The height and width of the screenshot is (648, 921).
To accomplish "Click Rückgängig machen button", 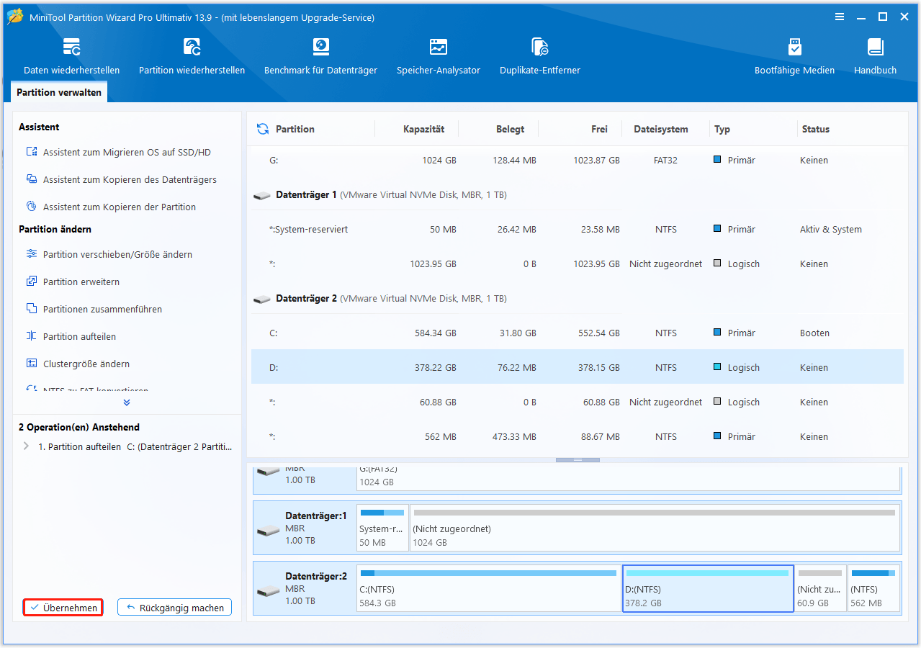I will pyautogui.click(x=175, y=608).
